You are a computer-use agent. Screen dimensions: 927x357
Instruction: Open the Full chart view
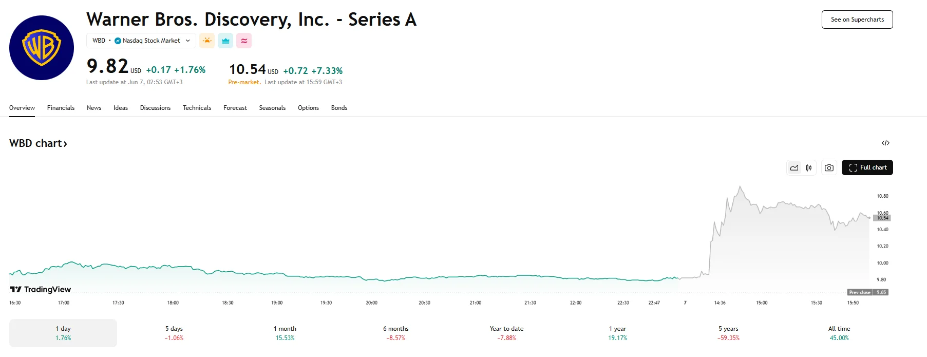coord(867,167)
